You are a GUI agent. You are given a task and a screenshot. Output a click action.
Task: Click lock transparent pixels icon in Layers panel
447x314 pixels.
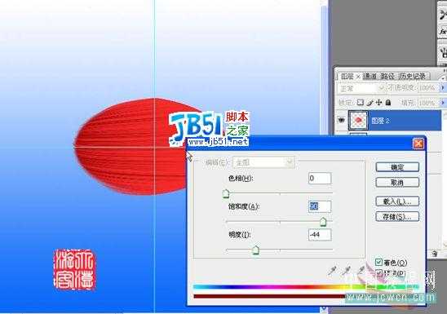[x=361, y=102]
